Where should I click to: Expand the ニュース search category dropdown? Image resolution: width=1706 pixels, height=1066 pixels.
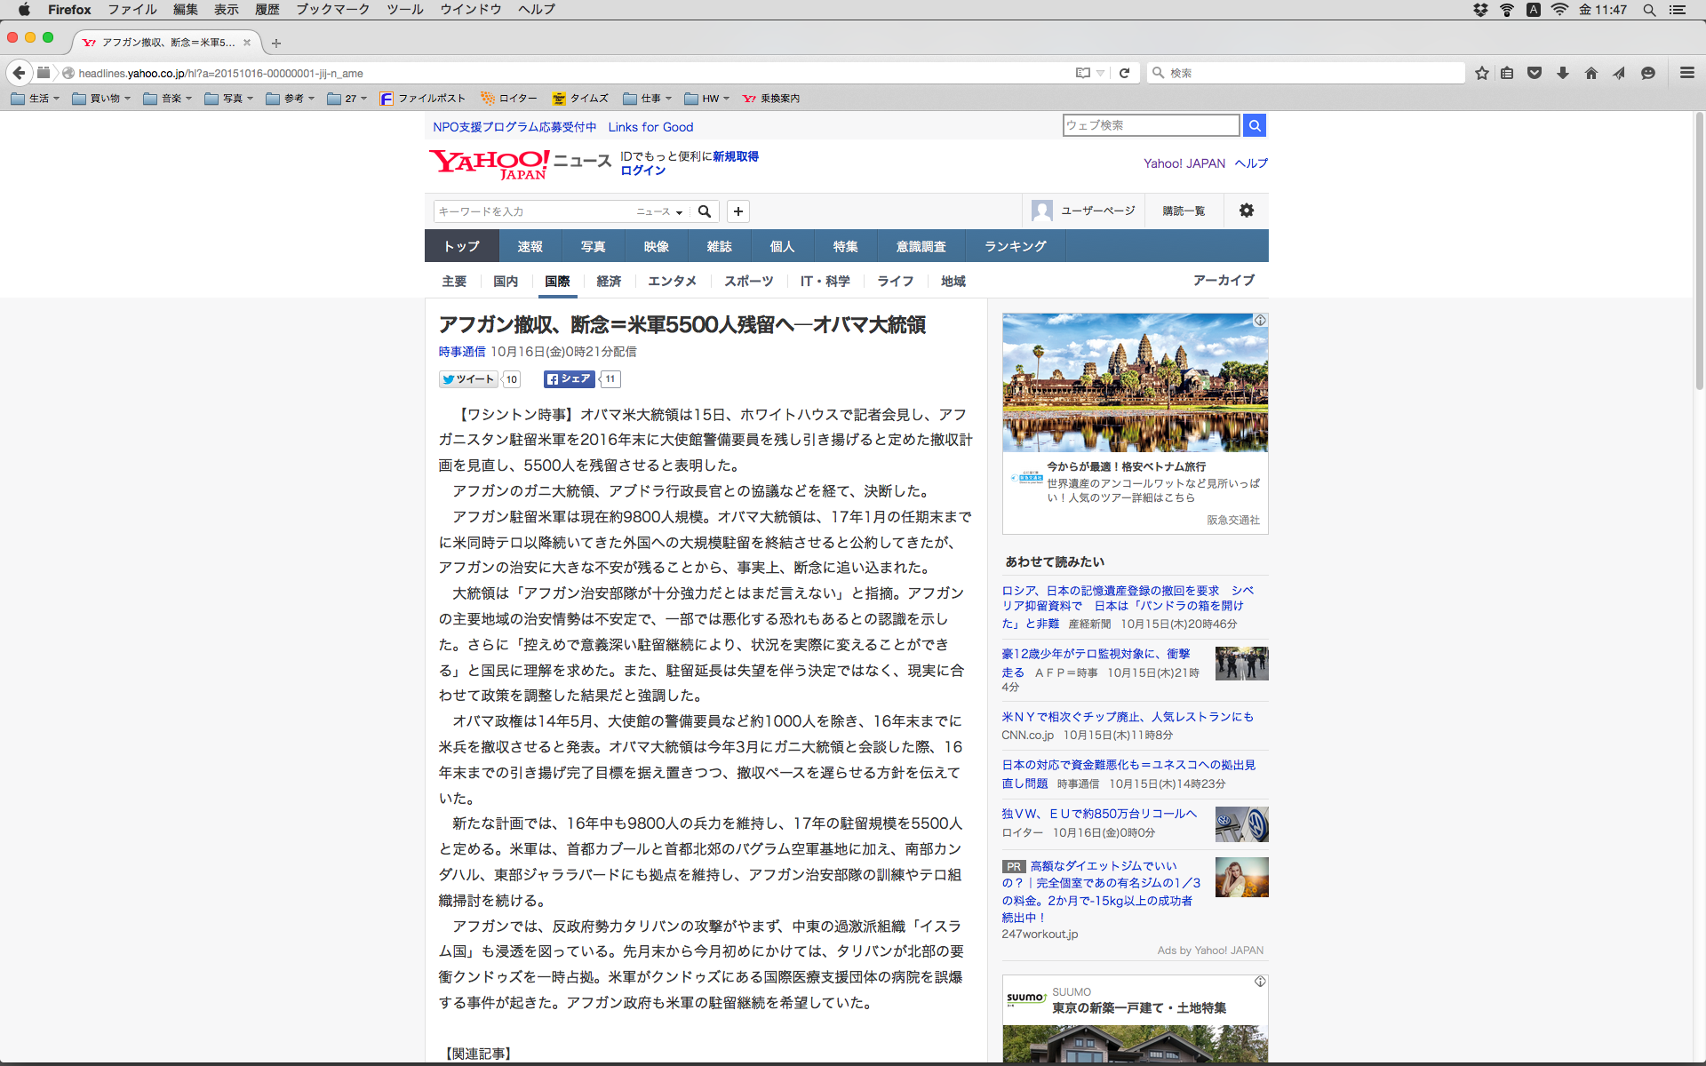click(x=659, y=211)
